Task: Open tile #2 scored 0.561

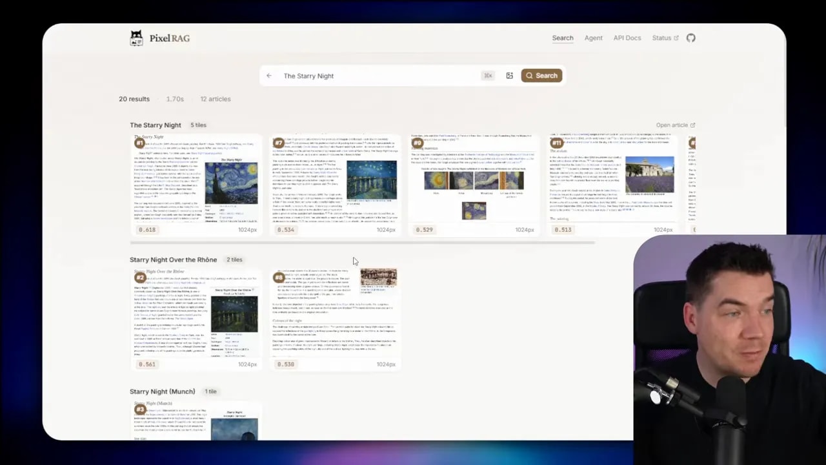Action: pos(196,319)
